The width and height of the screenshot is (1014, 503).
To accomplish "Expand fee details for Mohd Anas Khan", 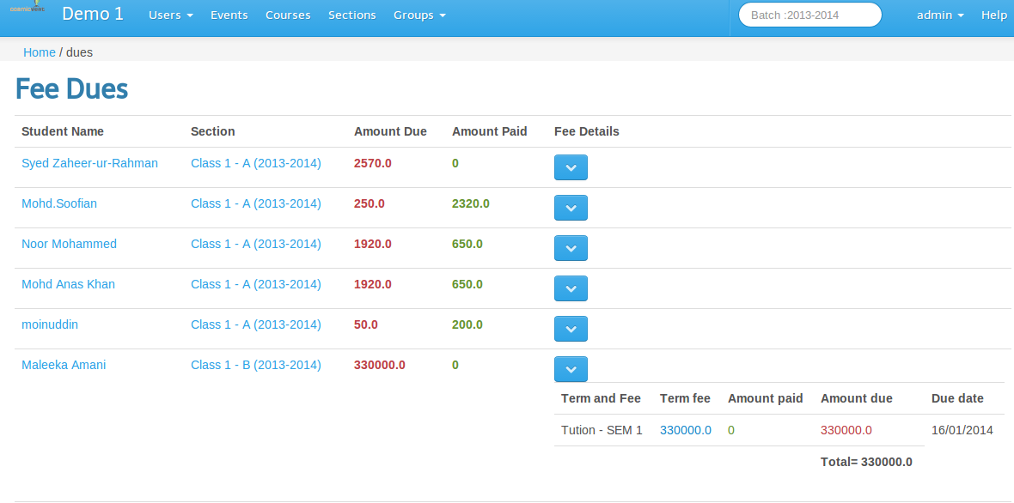I will tap(571, 288).
